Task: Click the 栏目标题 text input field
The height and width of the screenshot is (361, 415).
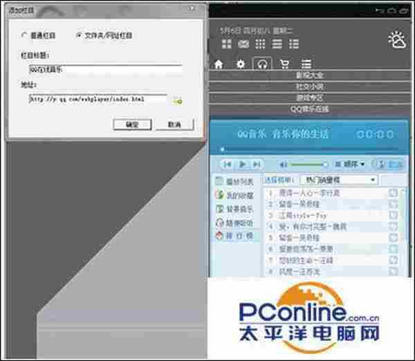Action: pyautogui.click(x=105, y=69)
